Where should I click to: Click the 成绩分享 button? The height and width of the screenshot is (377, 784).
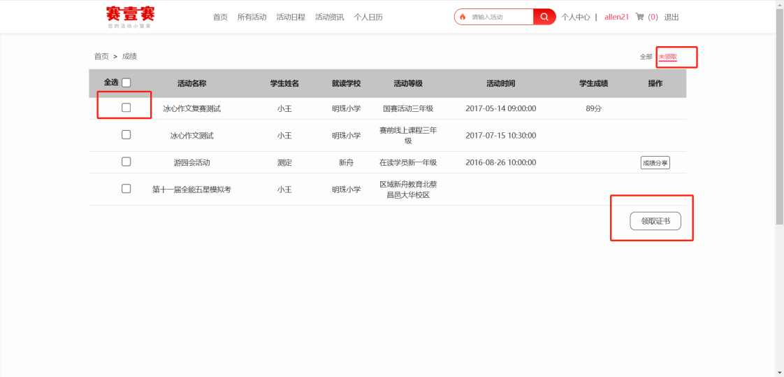[x=655, y=163]
